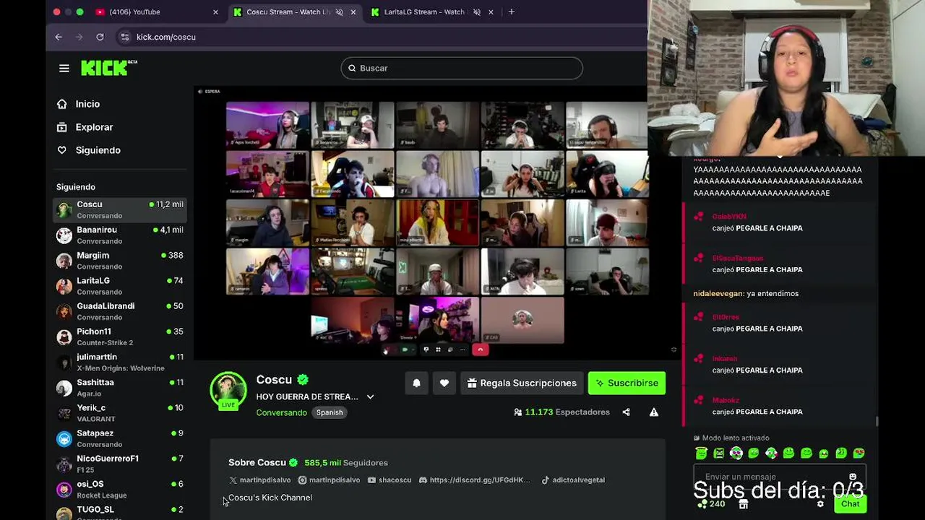Toggle the heart follow button
The image size is (925, 520).
(x=444, y=383)
